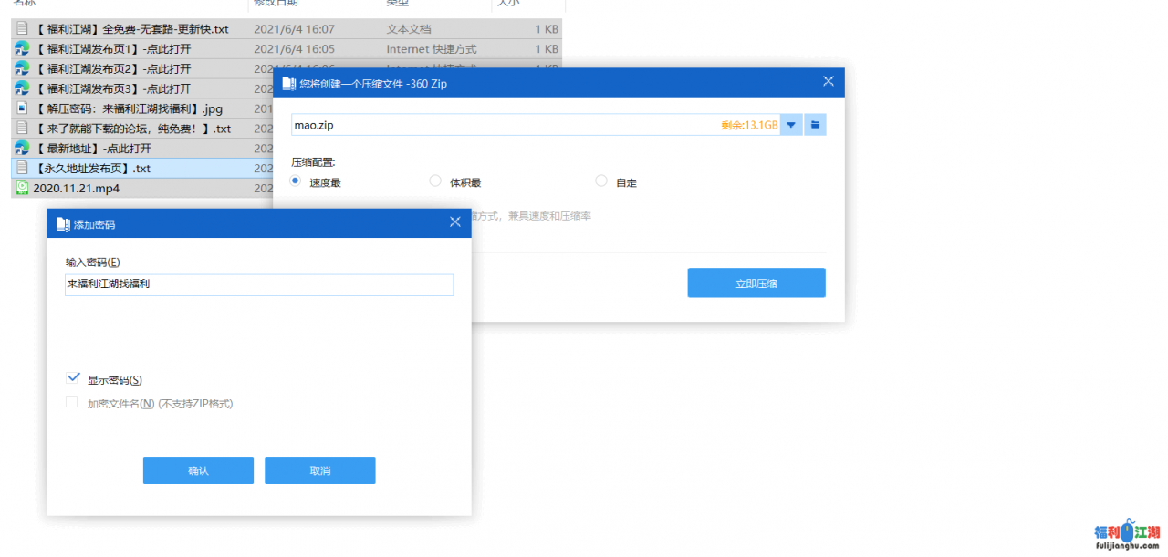The height and width of the screenshot is (557, 1168).
Task: Uncheck the 显示密码 checkbox
Action: [x=73, y=379]
